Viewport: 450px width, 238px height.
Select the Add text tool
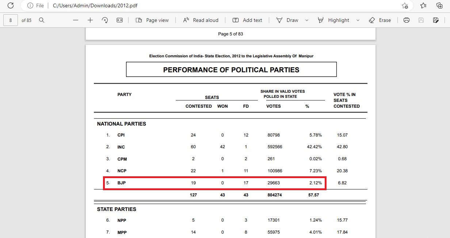(247, 20)
